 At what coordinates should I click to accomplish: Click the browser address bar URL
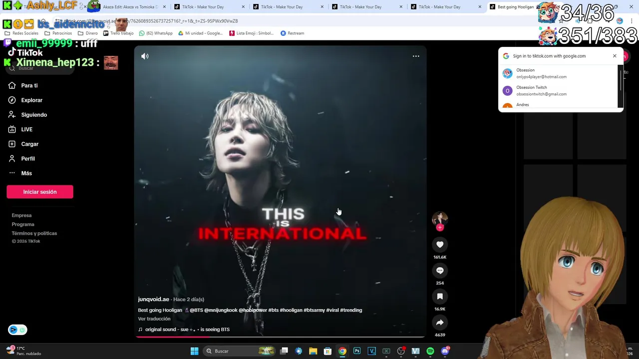click(x=150, y=21)
